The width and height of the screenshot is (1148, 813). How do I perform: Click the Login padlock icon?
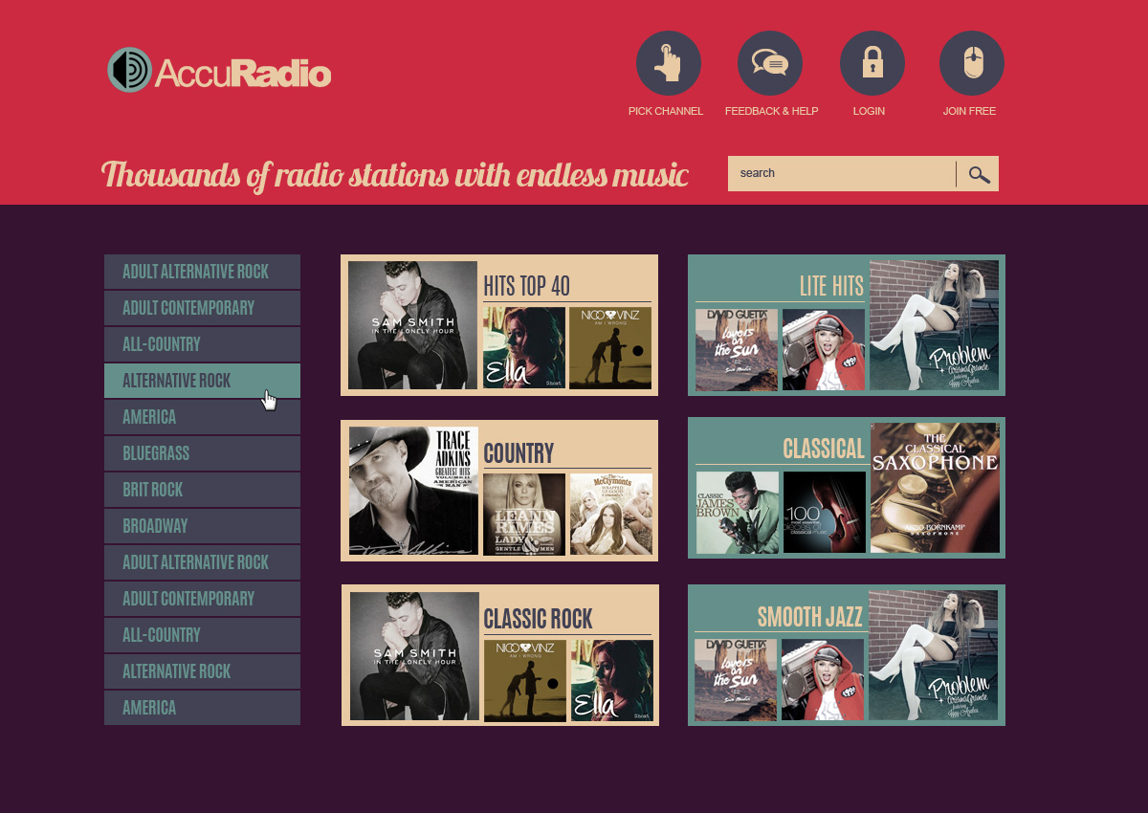point(872,63)
